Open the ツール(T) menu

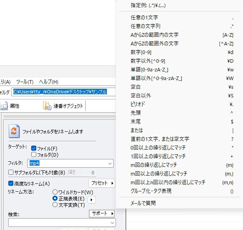[x=25, y=82]
